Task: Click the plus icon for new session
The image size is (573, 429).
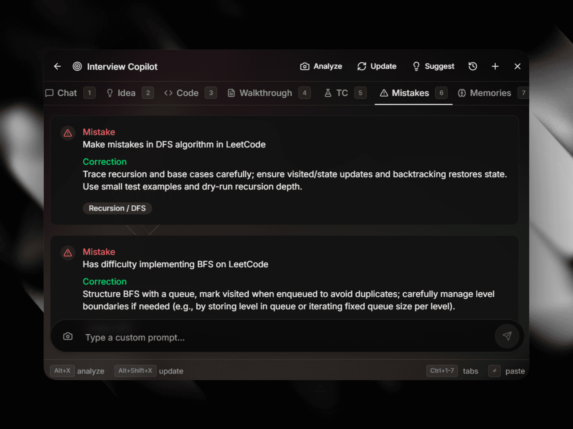Action: pyautogui.click(x=495, y=66)
